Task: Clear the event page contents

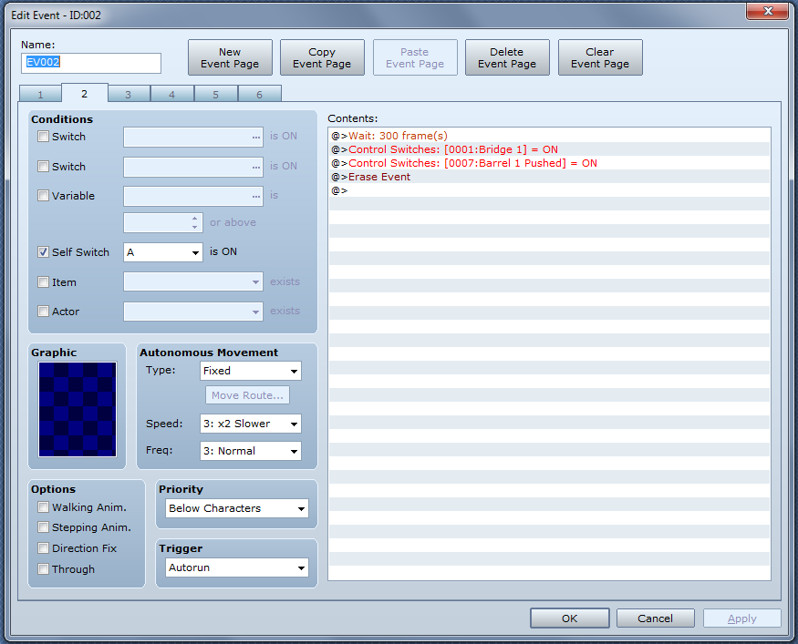Action: [600, 57]
